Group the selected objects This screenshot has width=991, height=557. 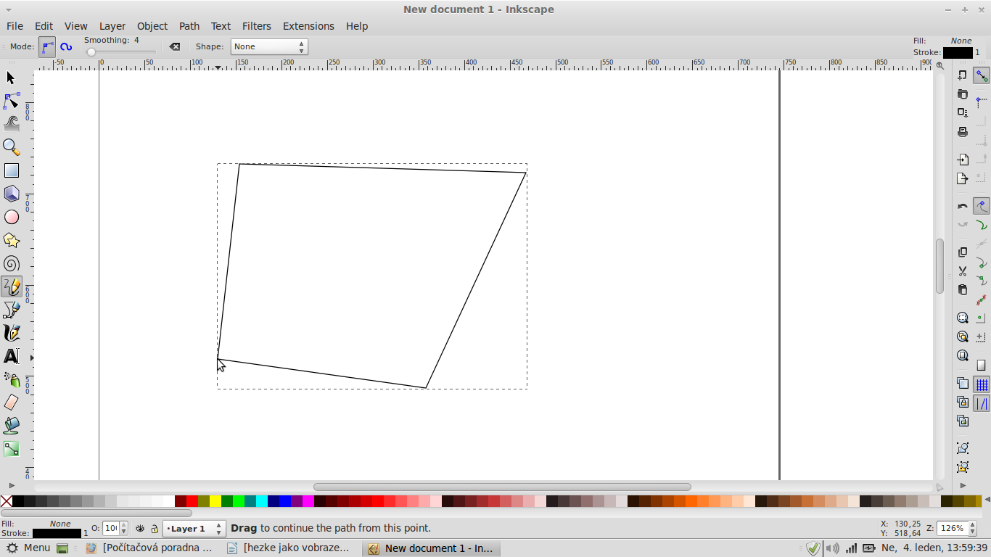(x=963, y=448)
